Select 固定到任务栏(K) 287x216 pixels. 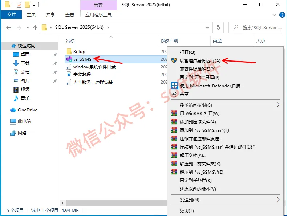click(196, 180)
